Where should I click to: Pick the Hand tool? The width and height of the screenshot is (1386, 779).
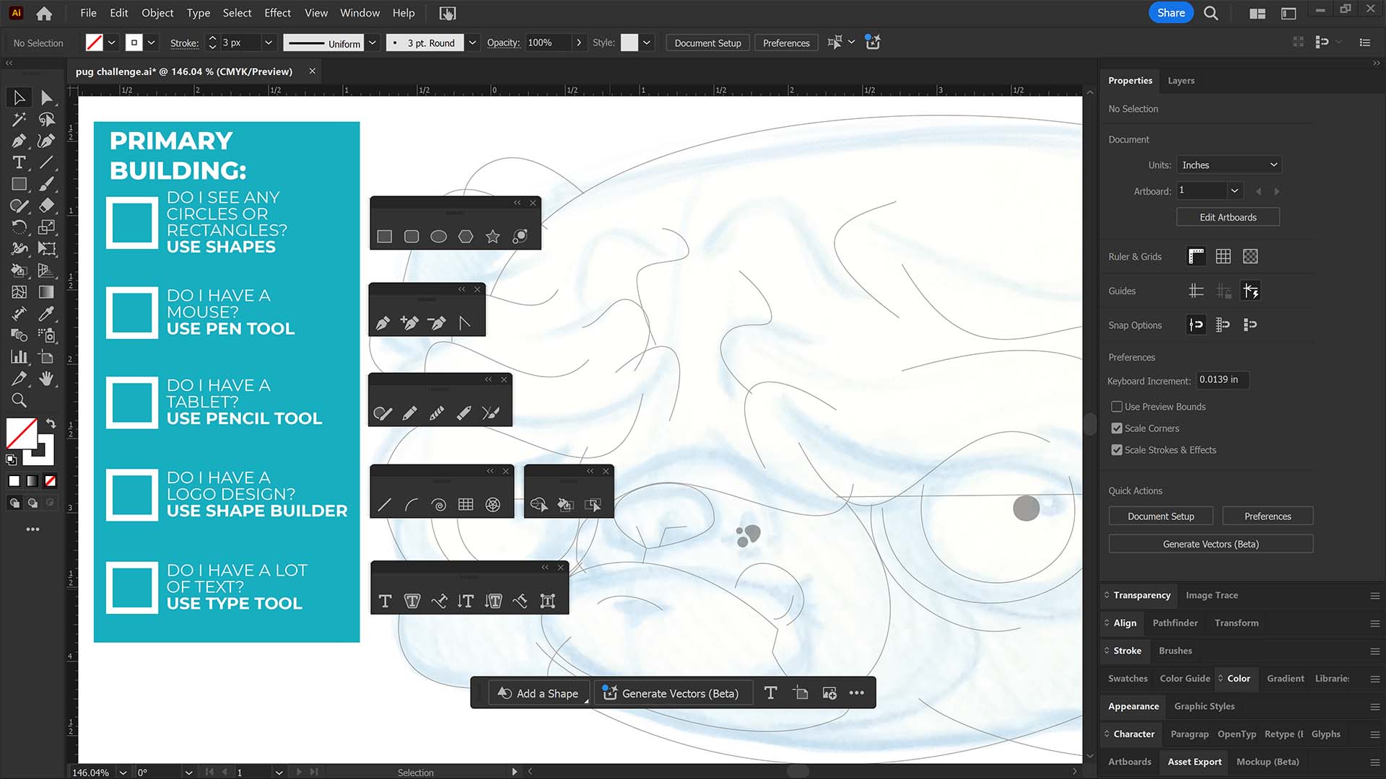46,379
